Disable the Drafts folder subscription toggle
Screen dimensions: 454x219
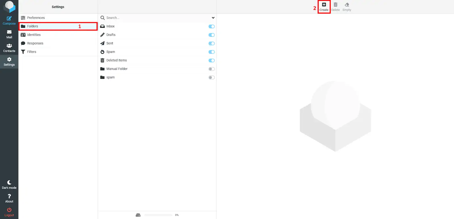point(211,35)
